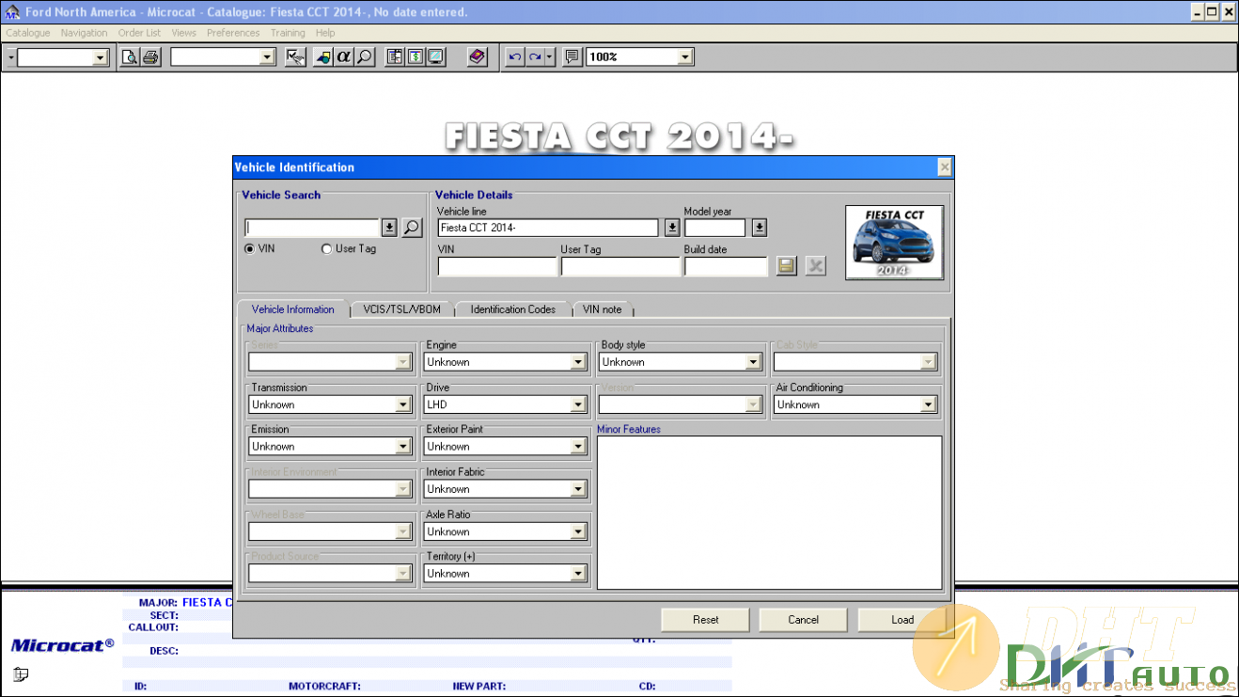The height and width of the screenshot is (697, 1239).
Task: Click the list panel toolbar icon
Action: 395,57
